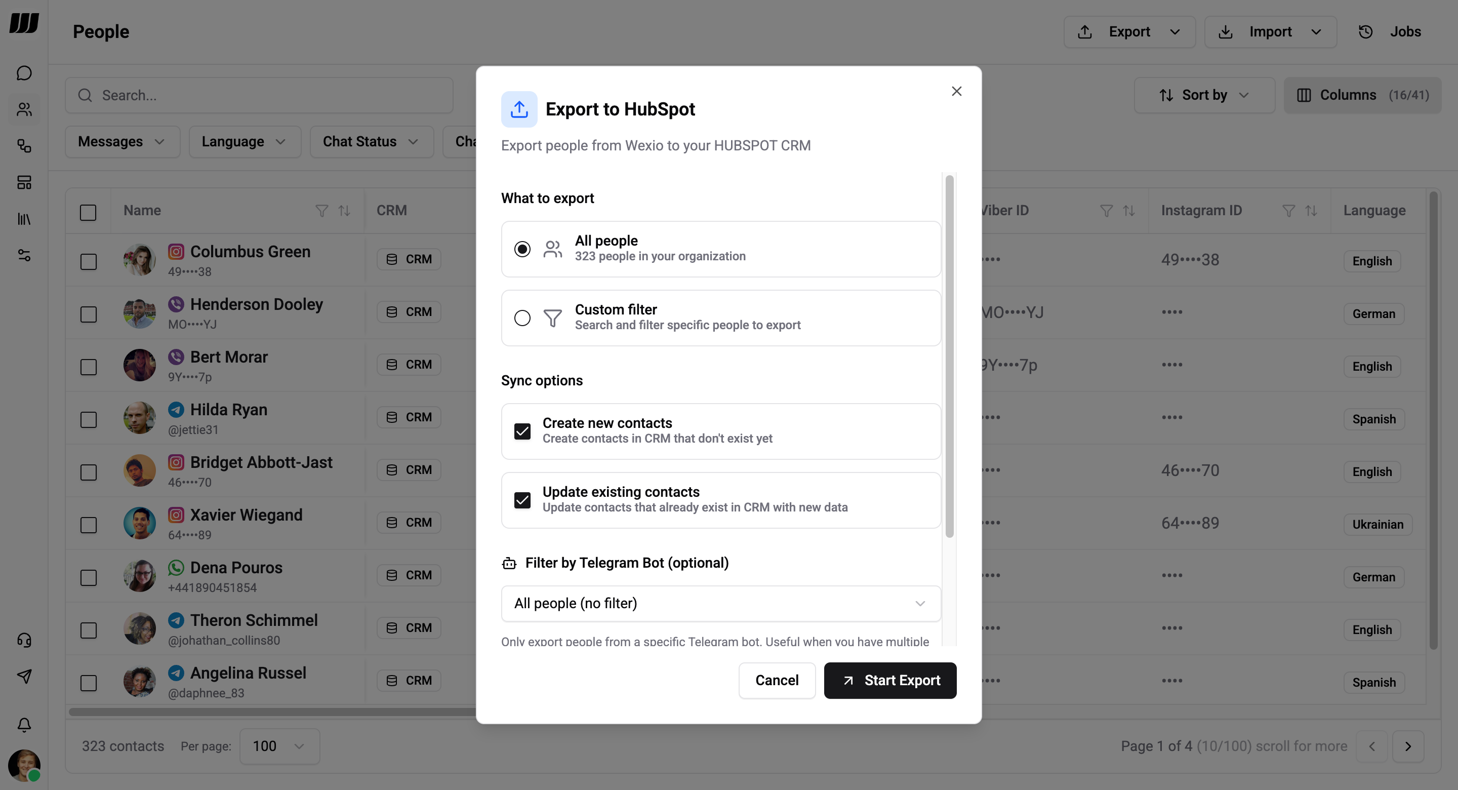
Task: Click the library books sidebar icon
Action: (24, 219)
